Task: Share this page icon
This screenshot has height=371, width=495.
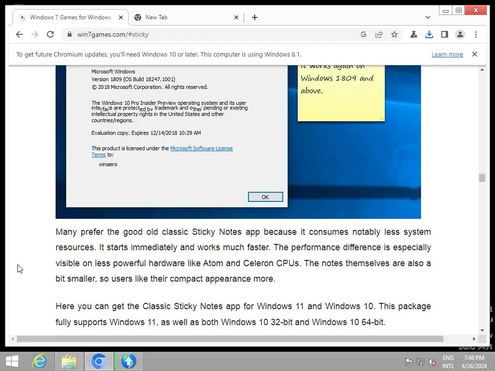Action: click(x=379, y=34)
